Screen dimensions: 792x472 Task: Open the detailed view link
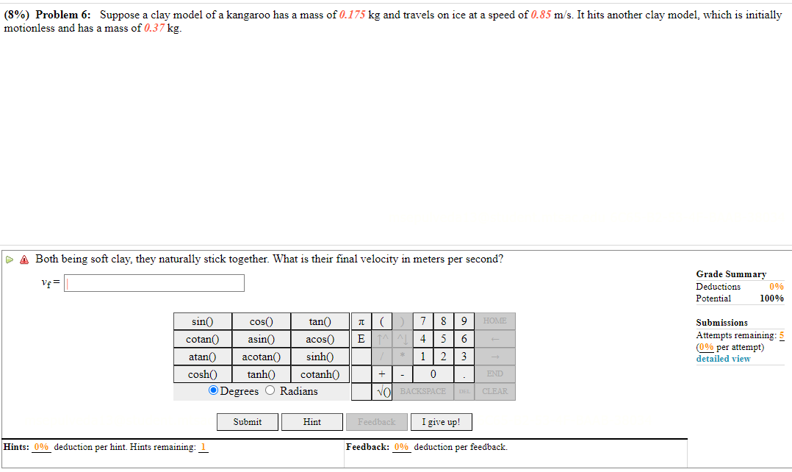coord(723,358)
